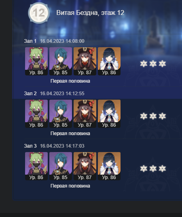182x217 pixels.
Task: Click the title Витая Бездна, этаж 12
Action: pos(90,13)
